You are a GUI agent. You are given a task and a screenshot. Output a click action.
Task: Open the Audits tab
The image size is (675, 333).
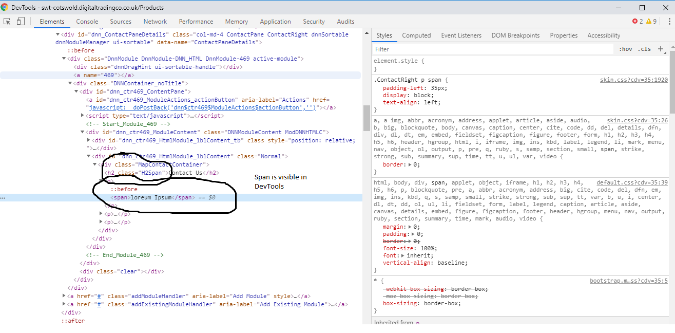click(x=345, y=22)
